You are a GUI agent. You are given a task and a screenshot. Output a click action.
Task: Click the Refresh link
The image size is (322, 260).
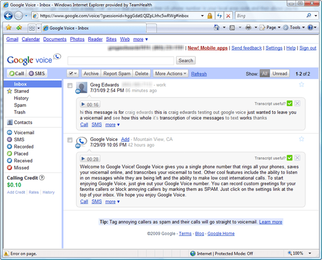(x=199, y=74)
